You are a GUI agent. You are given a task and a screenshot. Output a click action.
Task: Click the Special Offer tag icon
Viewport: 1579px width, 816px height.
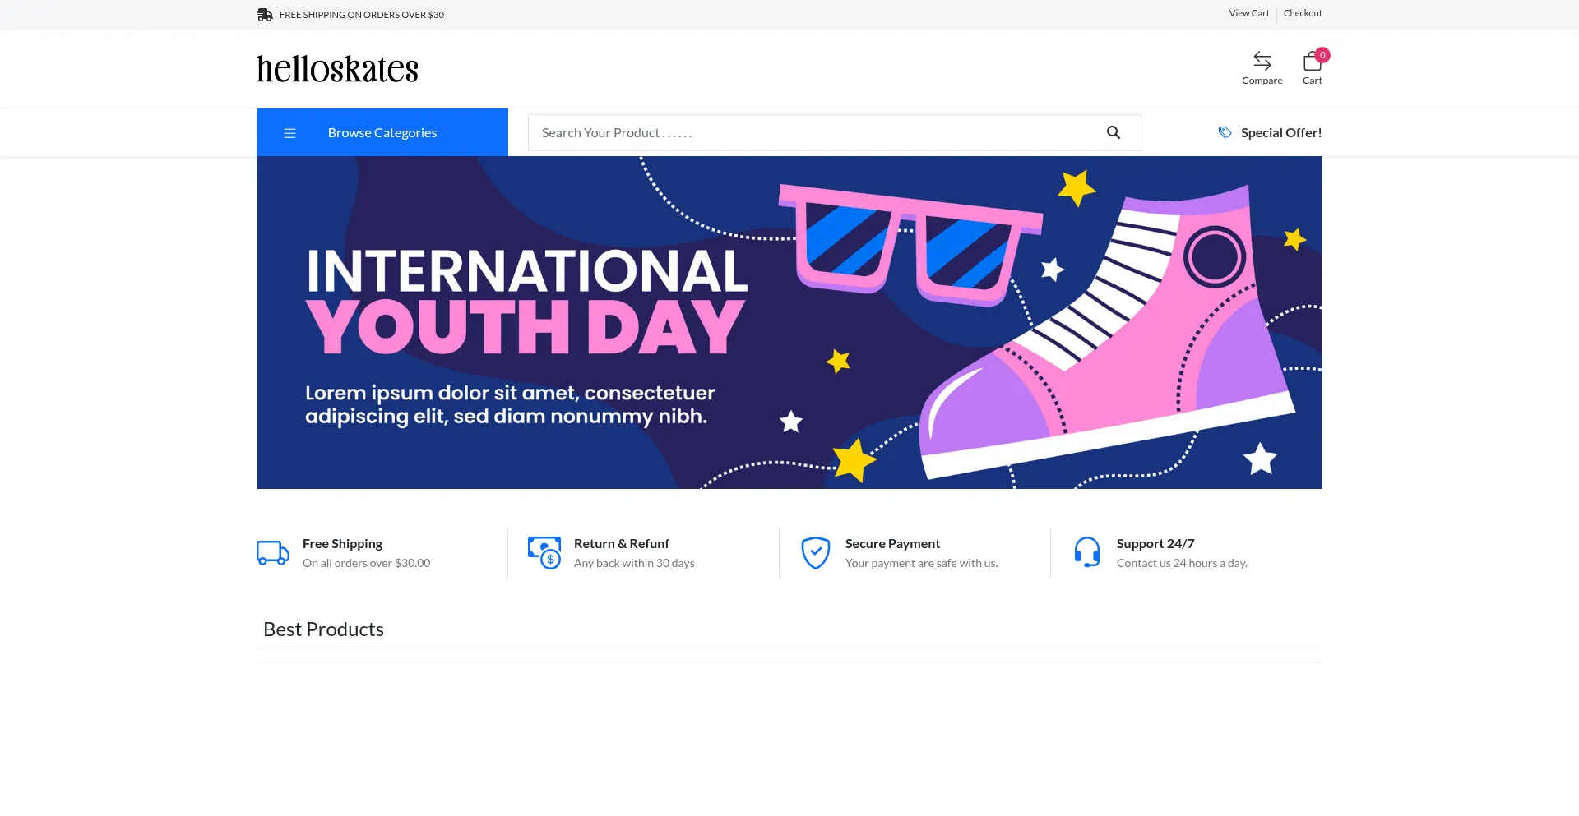coord(1225,133)
